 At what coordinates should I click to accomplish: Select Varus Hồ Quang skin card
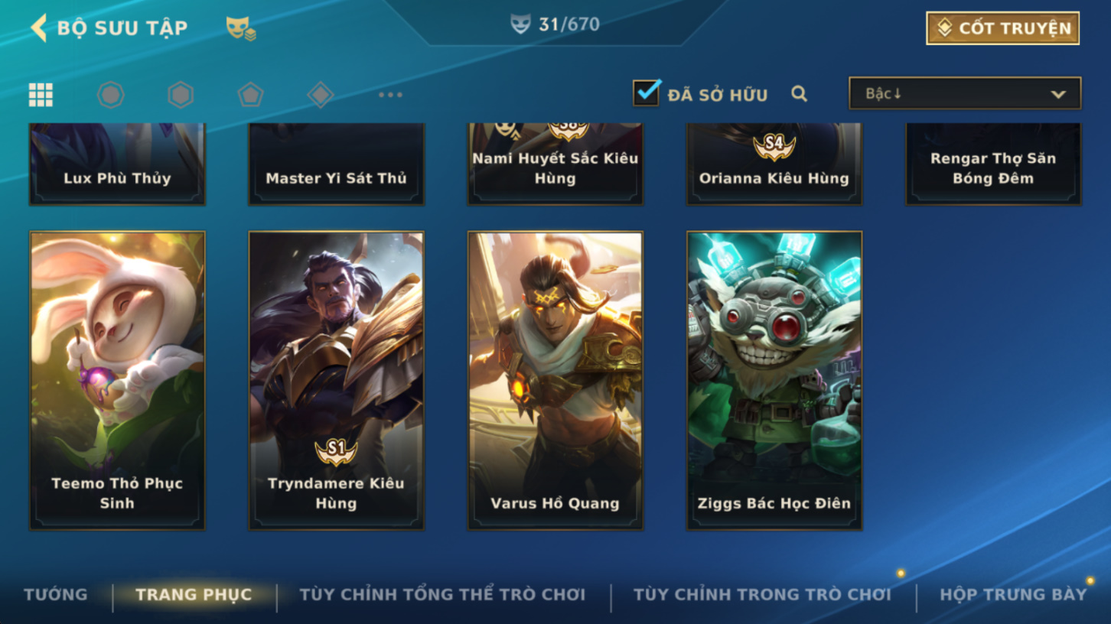tap(555, 381)
